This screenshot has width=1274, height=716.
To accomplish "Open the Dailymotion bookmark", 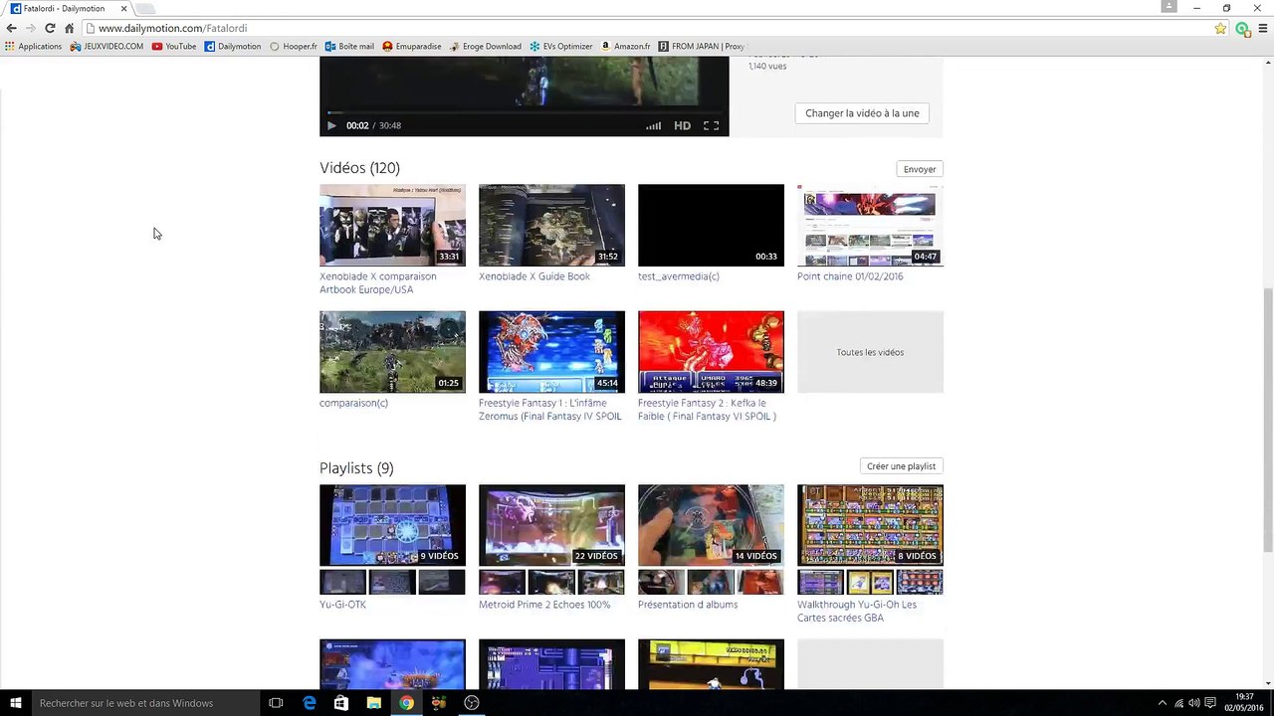I will [233, 46].
